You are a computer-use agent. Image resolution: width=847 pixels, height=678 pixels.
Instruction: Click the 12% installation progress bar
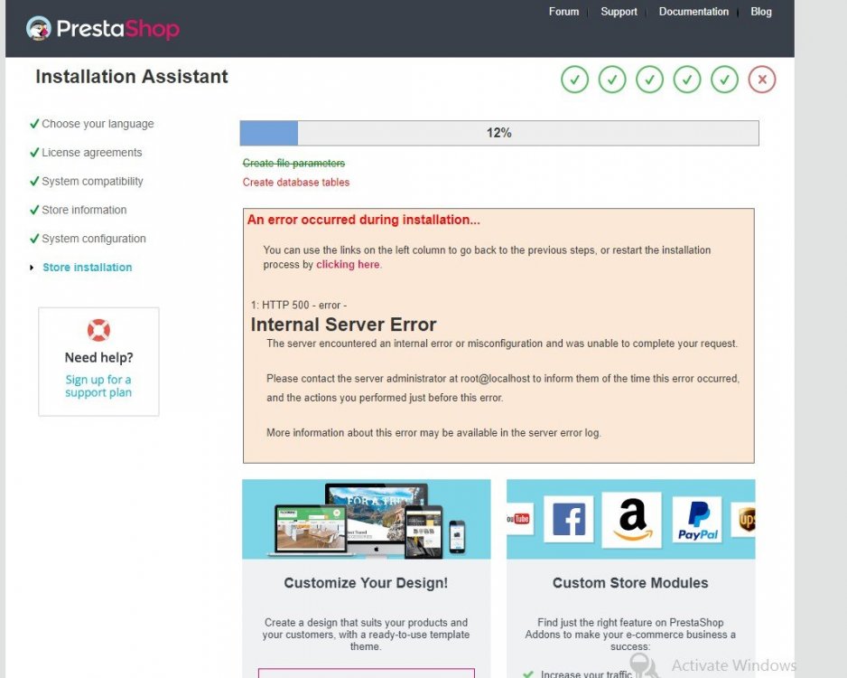pyautogui.click(x=499, y=133)
